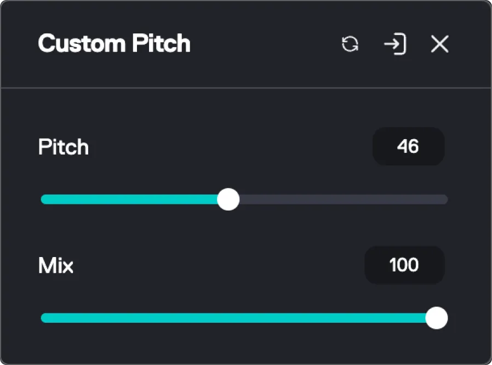492x365 pixels.
Task: Select the Mix value field showing 100
Action: pos(404,265)
